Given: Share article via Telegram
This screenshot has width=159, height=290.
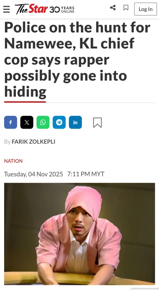Looking at the screenshot, I should point(59,122).
